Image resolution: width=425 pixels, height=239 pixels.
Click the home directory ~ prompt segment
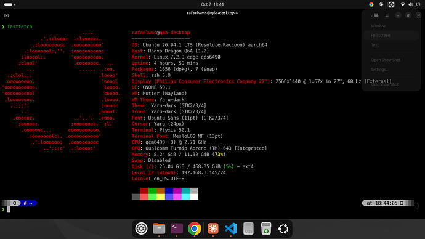28,203
